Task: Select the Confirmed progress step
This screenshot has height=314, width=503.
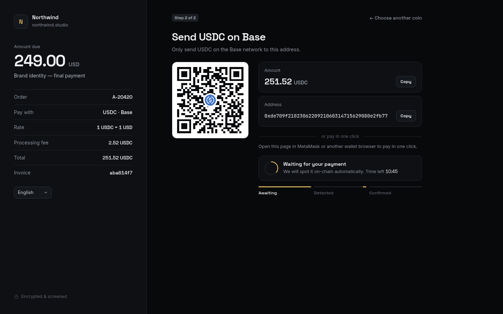Action: tap(395, 191)
